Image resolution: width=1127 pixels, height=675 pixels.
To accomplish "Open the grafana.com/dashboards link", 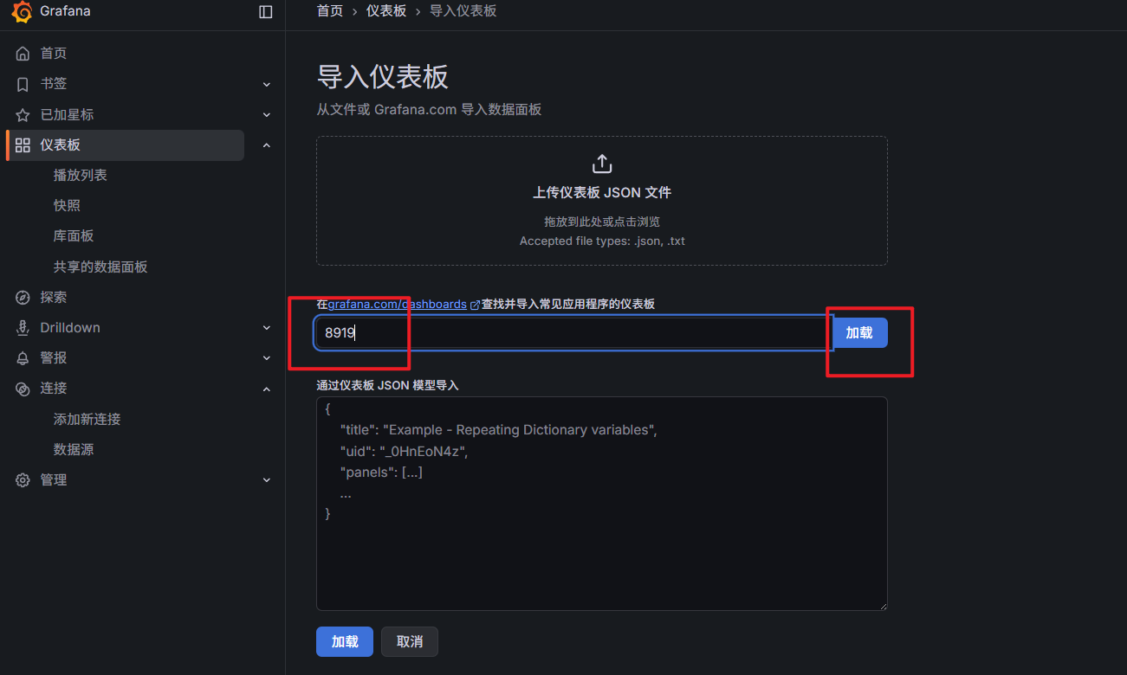I will (397, 304).
